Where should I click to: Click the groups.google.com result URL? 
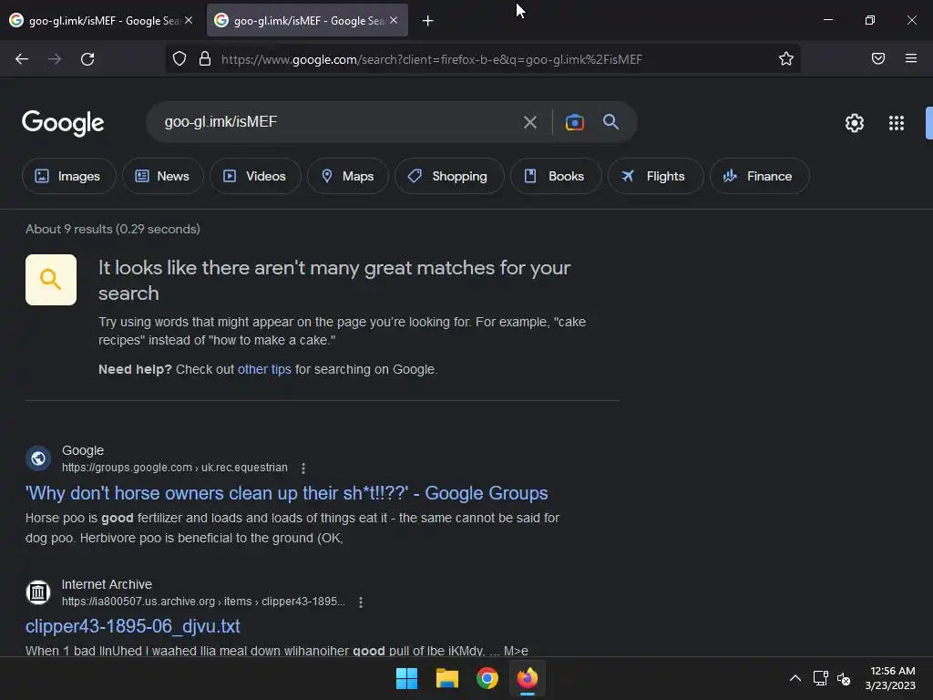174,468
